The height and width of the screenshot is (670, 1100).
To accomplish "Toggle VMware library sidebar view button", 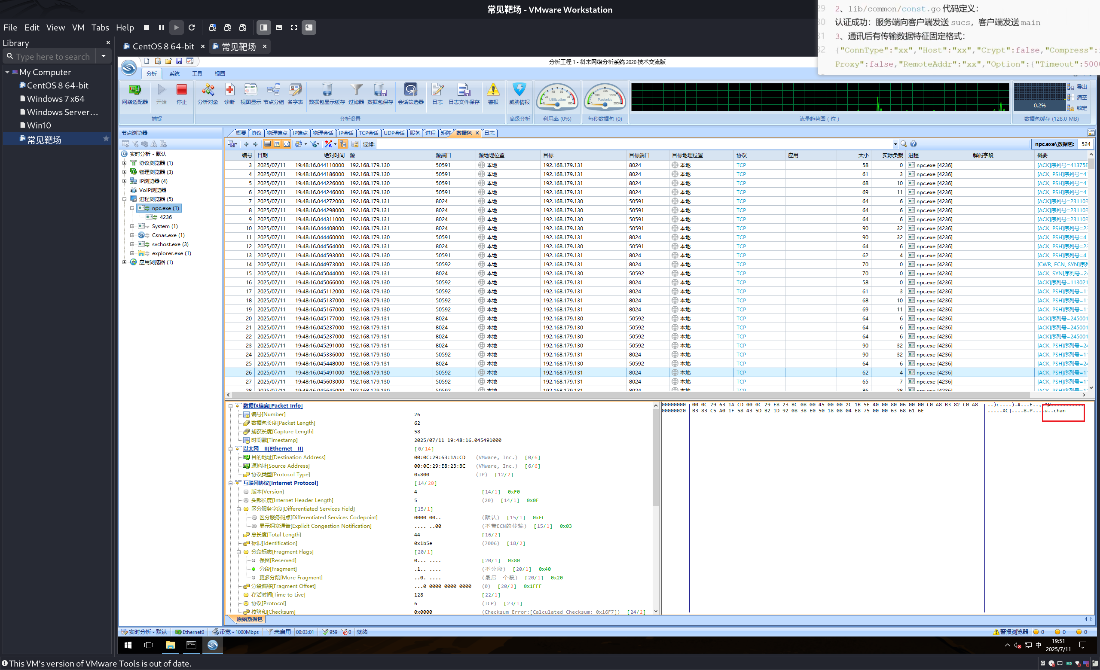I will [264, 27].
